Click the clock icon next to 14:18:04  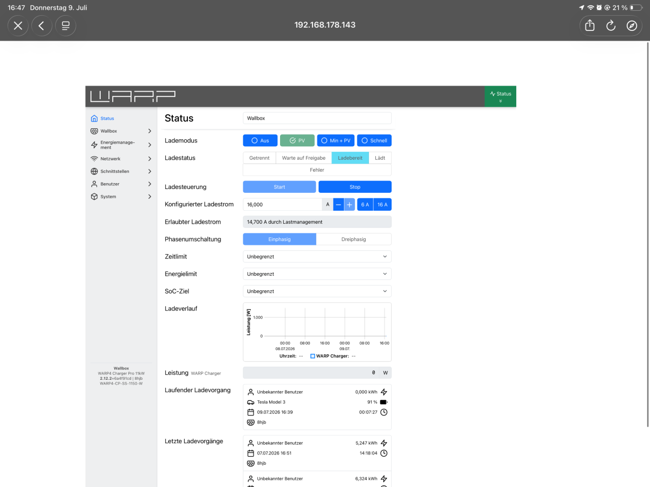point(384,453)
